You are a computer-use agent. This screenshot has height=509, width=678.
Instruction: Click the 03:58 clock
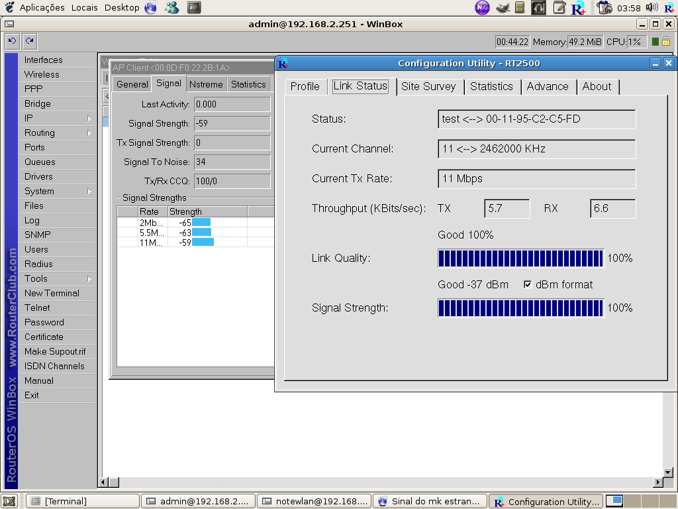pyautogui.click(x=629, y=8)
